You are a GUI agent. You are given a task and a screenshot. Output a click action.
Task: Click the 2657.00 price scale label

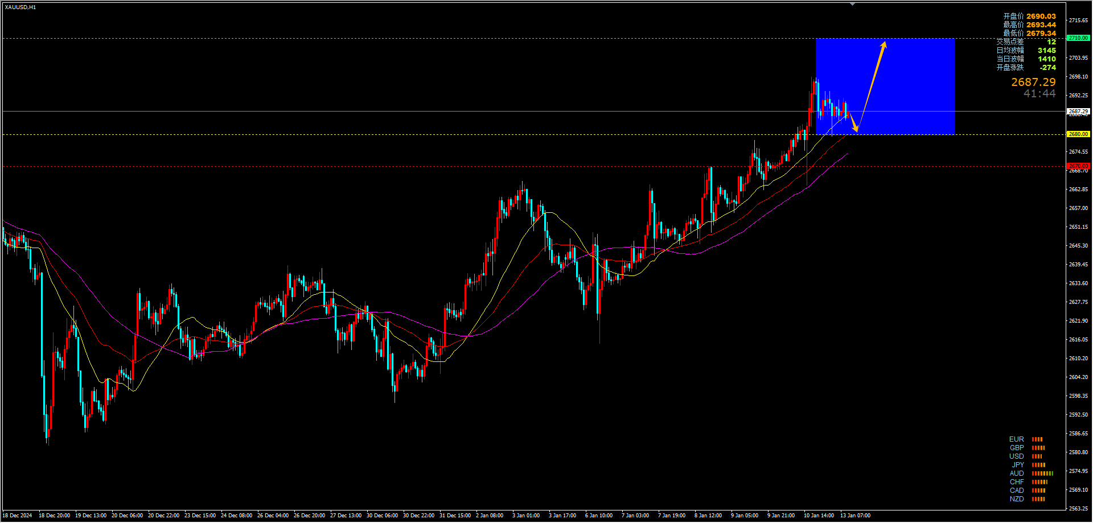[x=1078, y=208]
